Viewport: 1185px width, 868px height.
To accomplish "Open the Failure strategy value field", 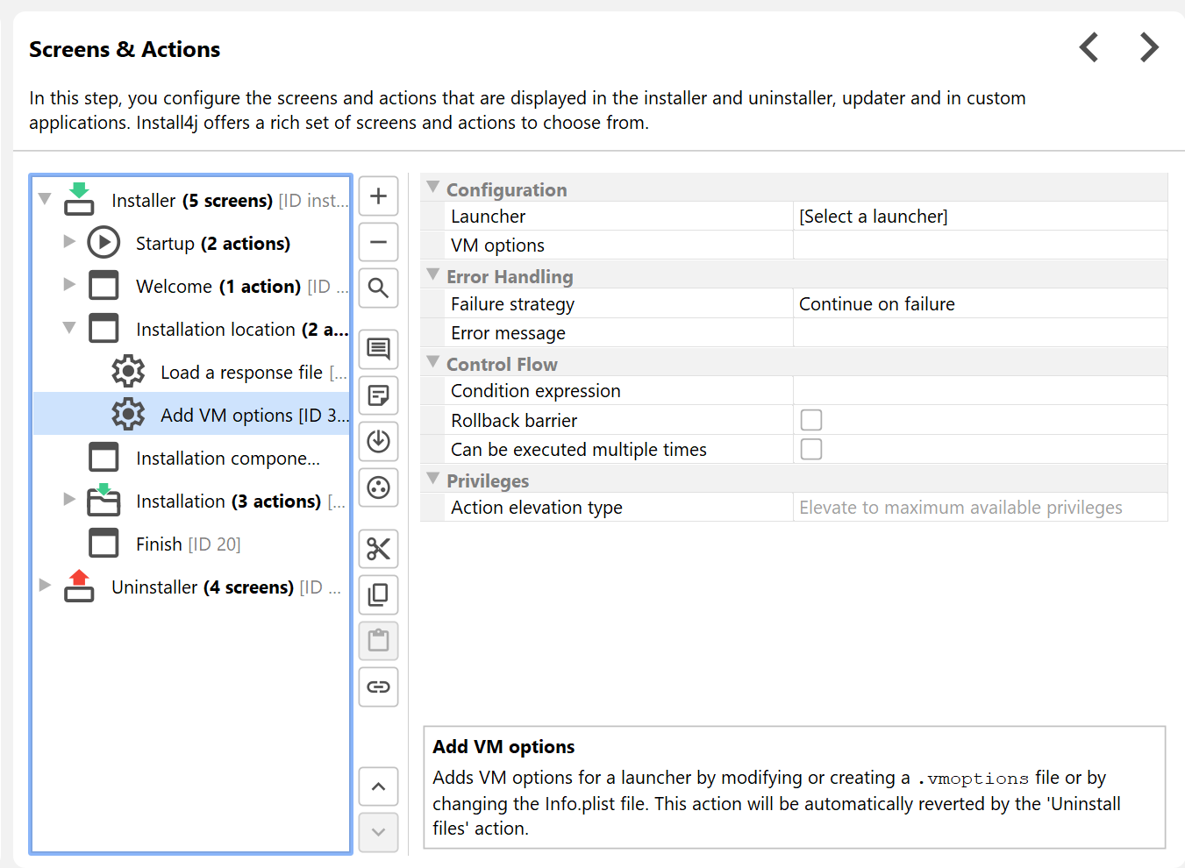I will point(979,304).
